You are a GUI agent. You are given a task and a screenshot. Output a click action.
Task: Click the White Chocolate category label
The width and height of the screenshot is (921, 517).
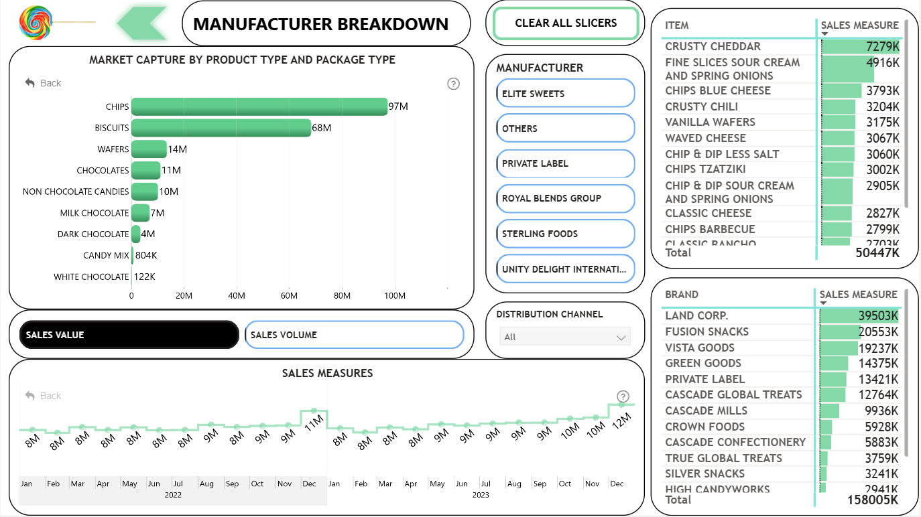tap(91, 277)
